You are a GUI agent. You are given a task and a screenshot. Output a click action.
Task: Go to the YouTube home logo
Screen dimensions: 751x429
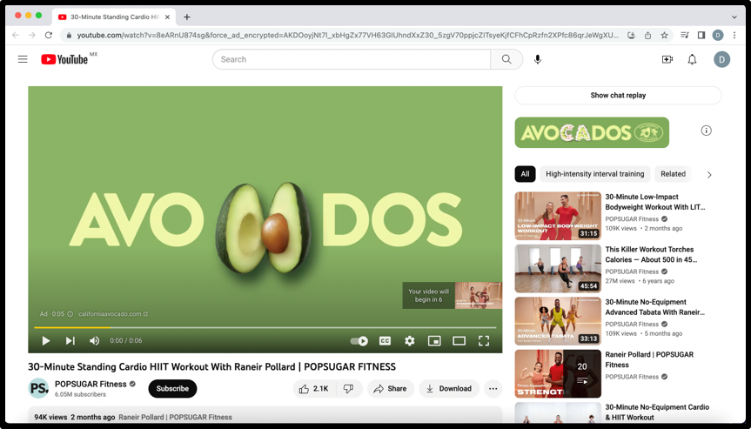(64, 59)
